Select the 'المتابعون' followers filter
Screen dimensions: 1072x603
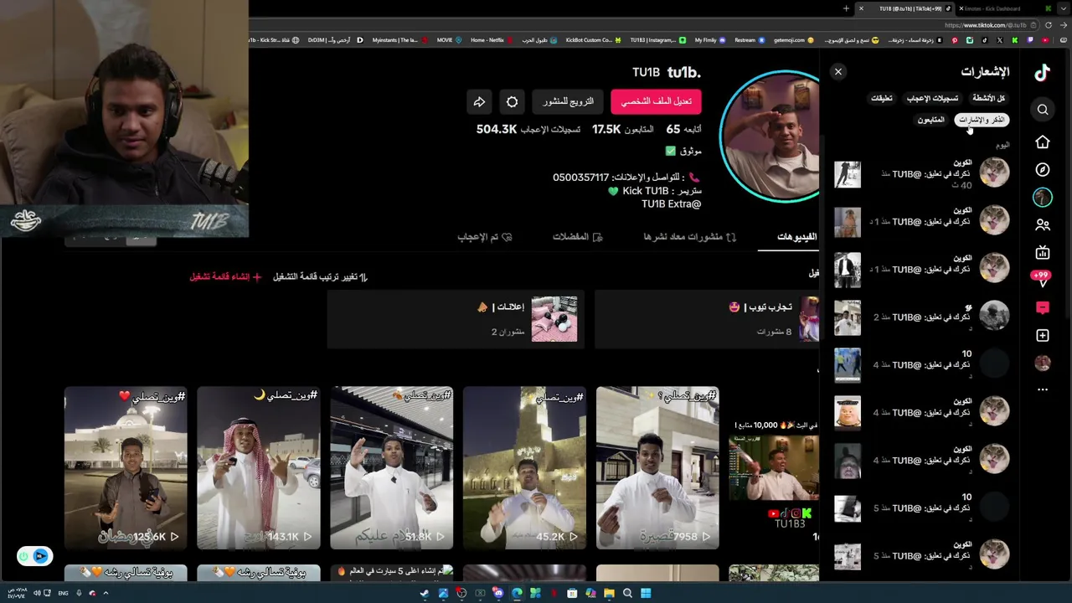(930, 120)
